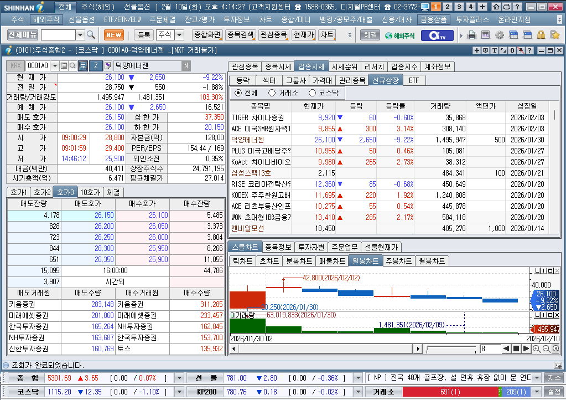The width and height of the screenshot is (566, 400).
Task: Select the 코스닥 radio button
Action: 312,93
